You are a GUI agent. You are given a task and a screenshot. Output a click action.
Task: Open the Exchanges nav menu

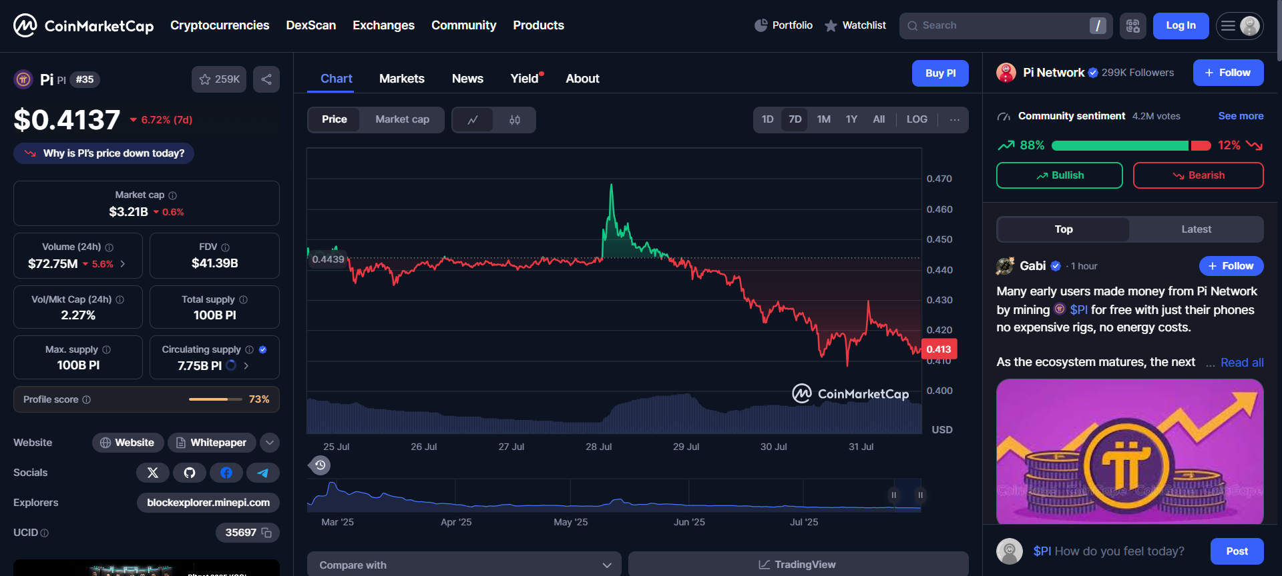383,25
